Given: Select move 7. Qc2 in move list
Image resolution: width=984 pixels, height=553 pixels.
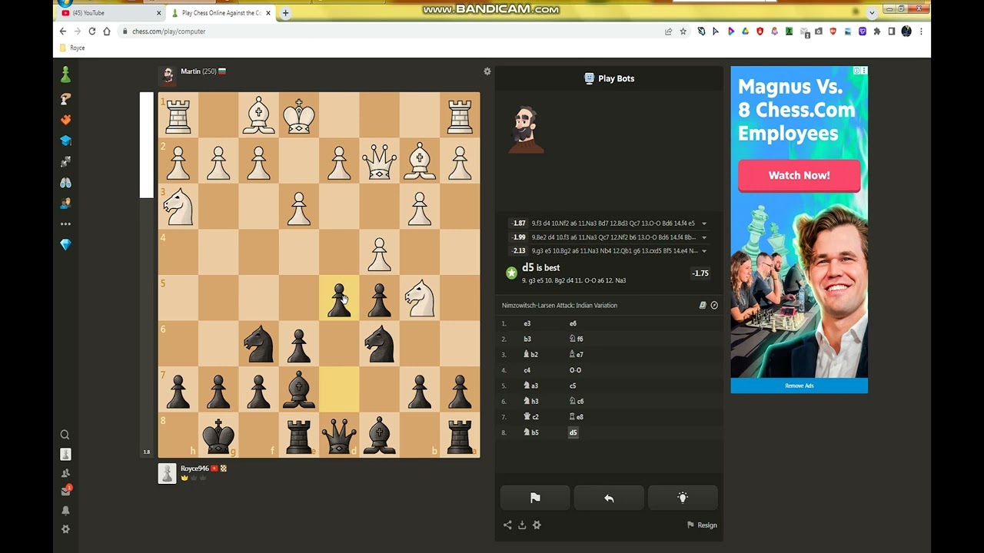Looking at the screenshot, I should [531, 417].
